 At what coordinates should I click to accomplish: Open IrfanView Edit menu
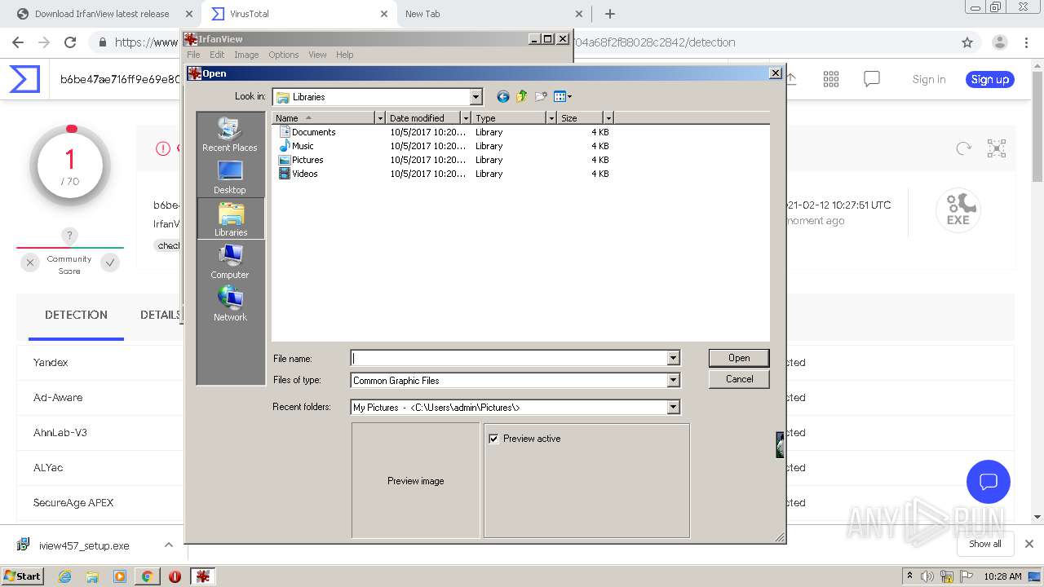217,55
